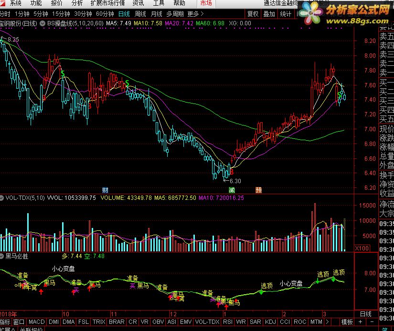The height and width of the screenshot is (331, 394).
Task: Click the 窗口 button
Action: (19, 322)
